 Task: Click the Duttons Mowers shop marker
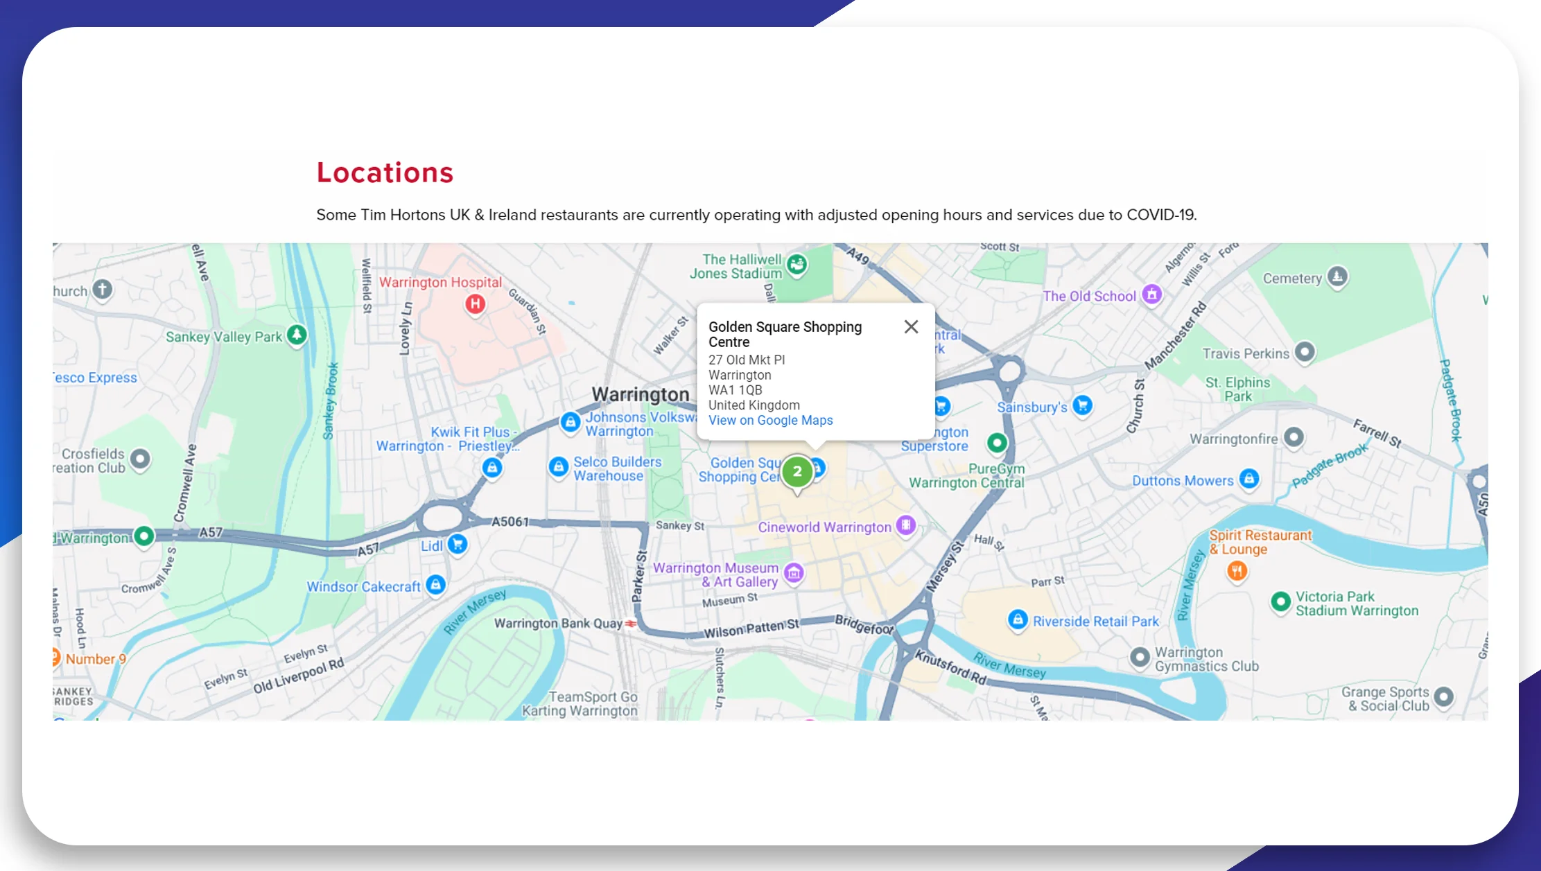[x=1248, y=478]
